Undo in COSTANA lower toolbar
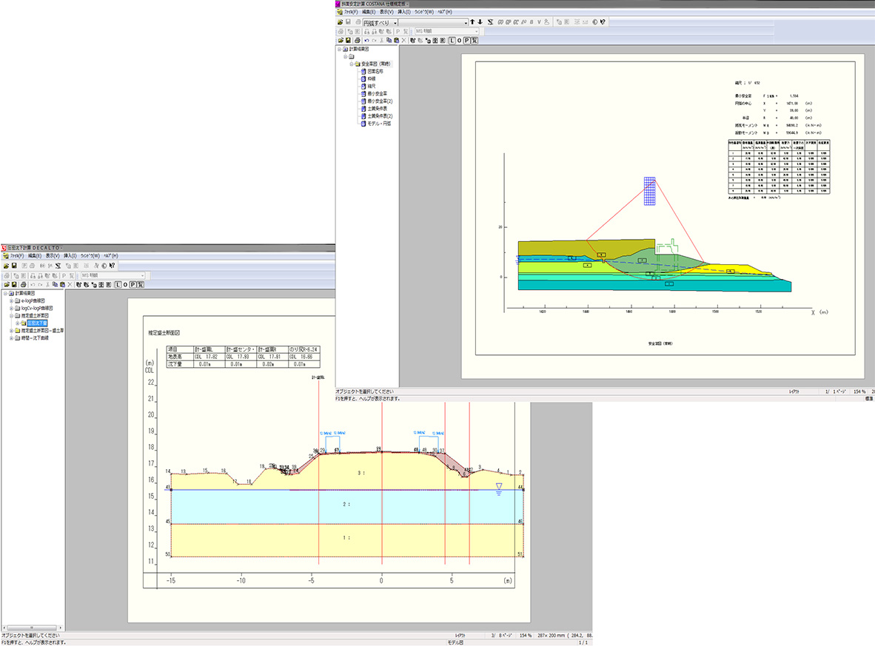 tap(366, 41)
